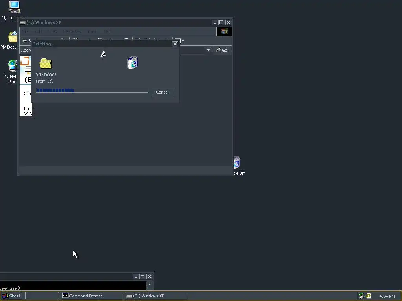Open the Views dropdown arrow in the Explorer toolbar
This screenshot has width=402, height=301.
(183, 41)
